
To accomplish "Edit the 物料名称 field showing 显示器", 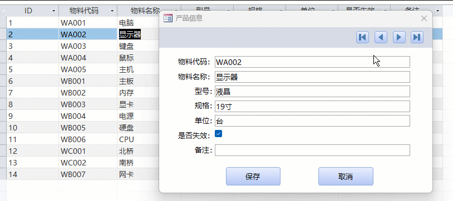I will coord(312,77).
